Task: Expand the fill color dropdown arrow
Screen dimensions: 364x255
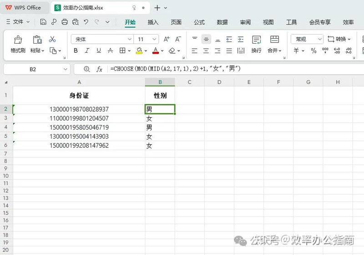Action: (x=146, y=51)
